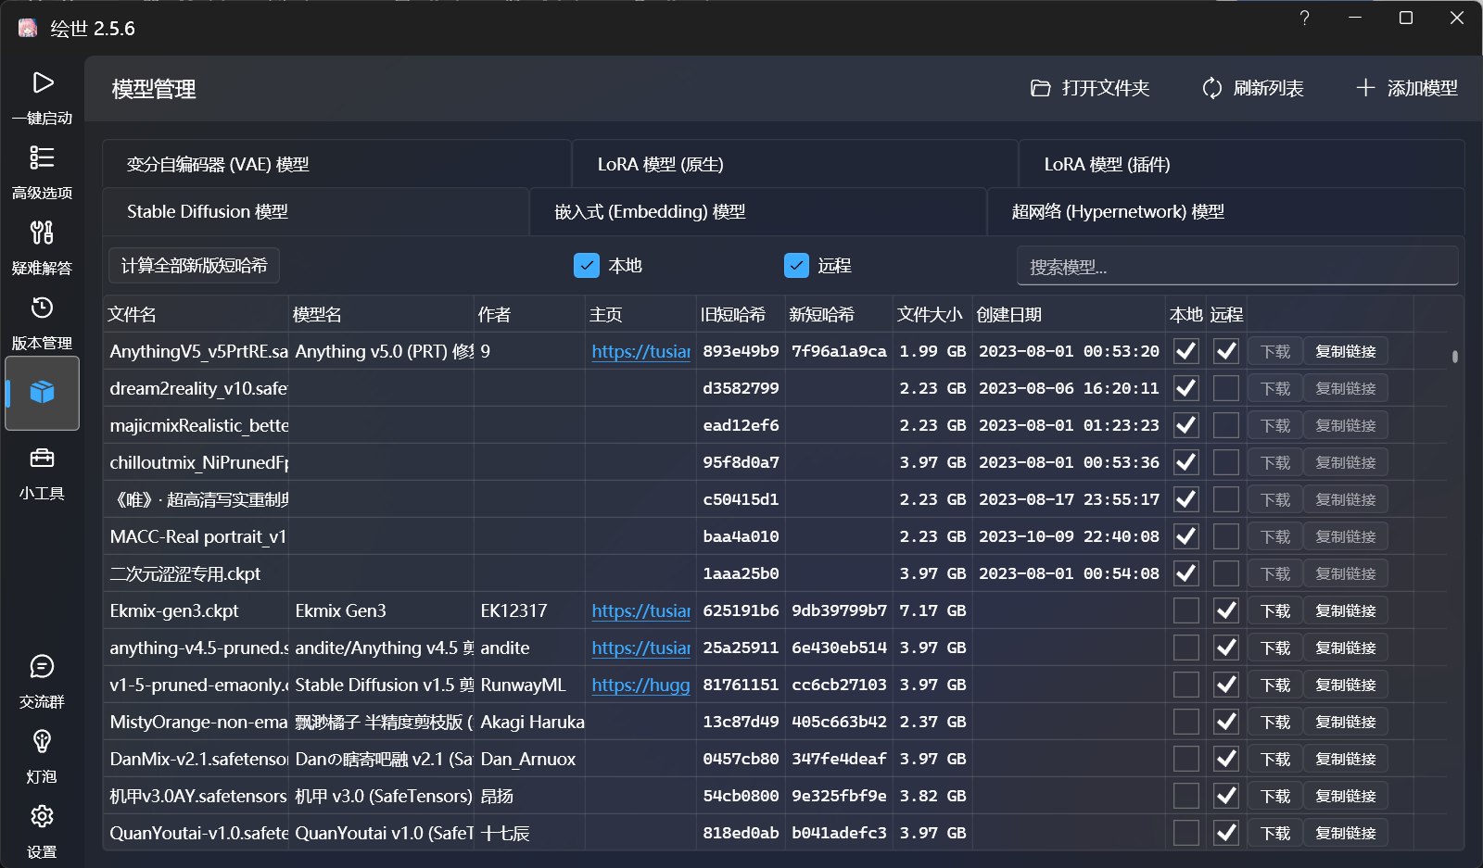Image resolution: width=1483 pixels, height=868 pixels.
Task: Toggle local checkbox for DanMix-v2.1 row
Action: [1185, 759]
